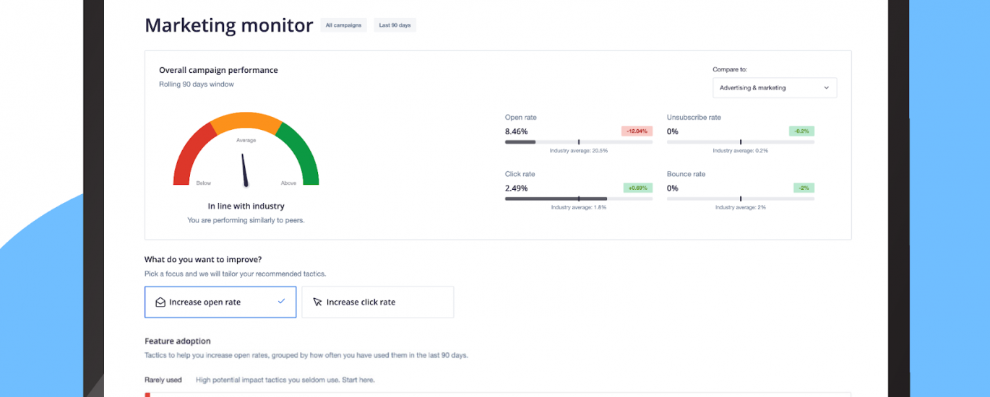Click the red Below segment of the gauge

188,154
